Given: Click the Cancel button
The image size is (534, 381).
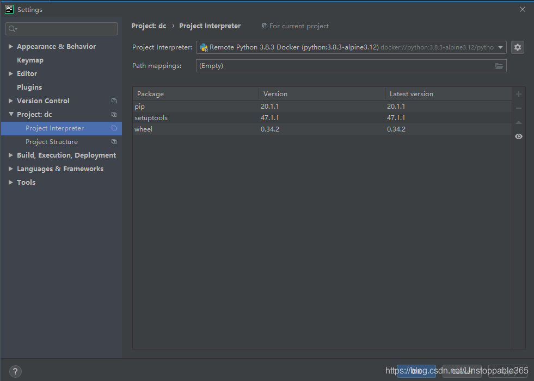Looking at the screenshot, I should click(x=462, y=371).
